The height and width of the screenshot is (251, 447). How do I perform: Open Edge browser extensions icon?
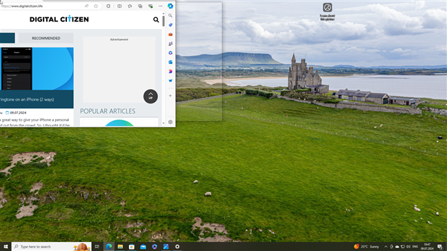tap(108, 6)
